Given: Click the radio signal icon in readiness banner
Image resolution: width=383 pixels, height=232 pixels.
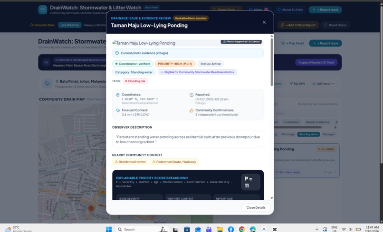Looking at the screenshot, I should click(46, 62).
